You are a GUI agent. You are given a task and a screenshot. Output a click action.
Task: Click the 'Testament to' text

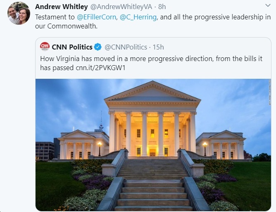55,17
